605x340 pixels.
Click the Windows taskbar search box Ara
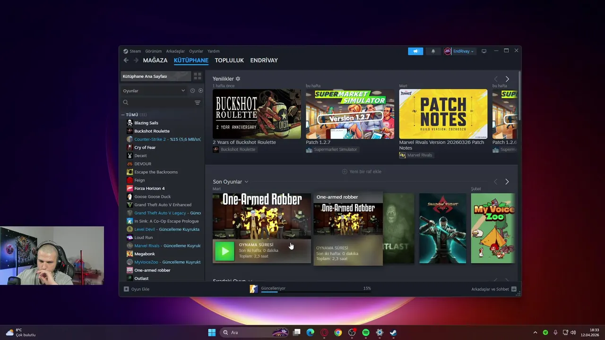coord(255,332)
